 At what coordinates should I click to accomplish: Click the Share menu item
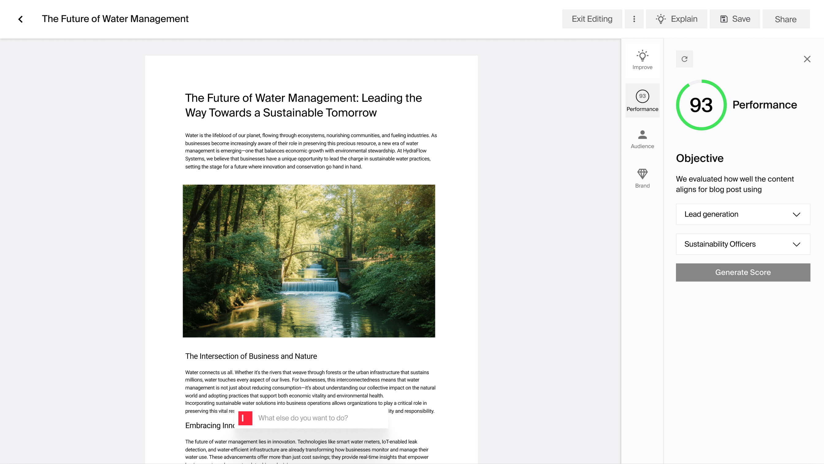click(785, 19)
